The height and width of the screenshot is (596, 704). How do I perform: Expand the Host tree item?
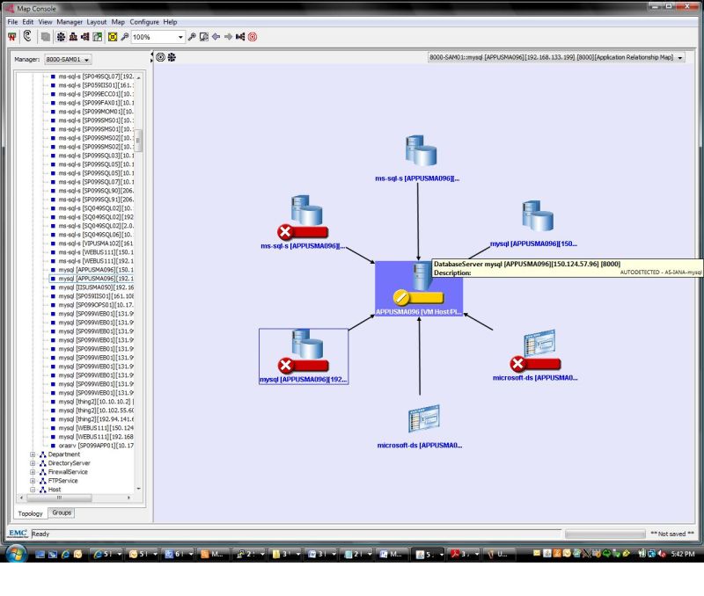click(33, 490)
